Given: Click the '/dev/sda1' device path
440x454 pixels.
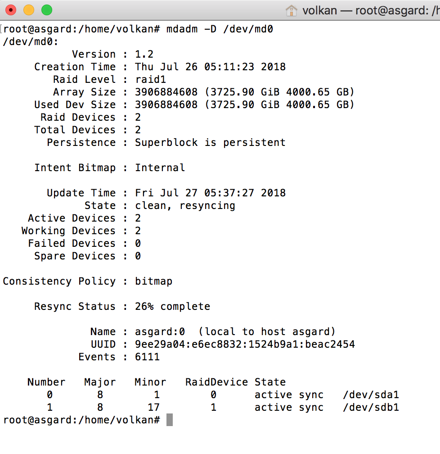Looking at the screenshot, I should coord(371,395).
